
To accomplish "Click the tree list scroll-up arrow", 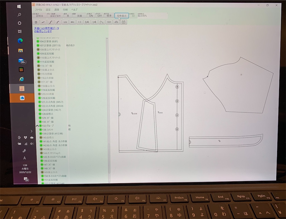I will 107,39.
